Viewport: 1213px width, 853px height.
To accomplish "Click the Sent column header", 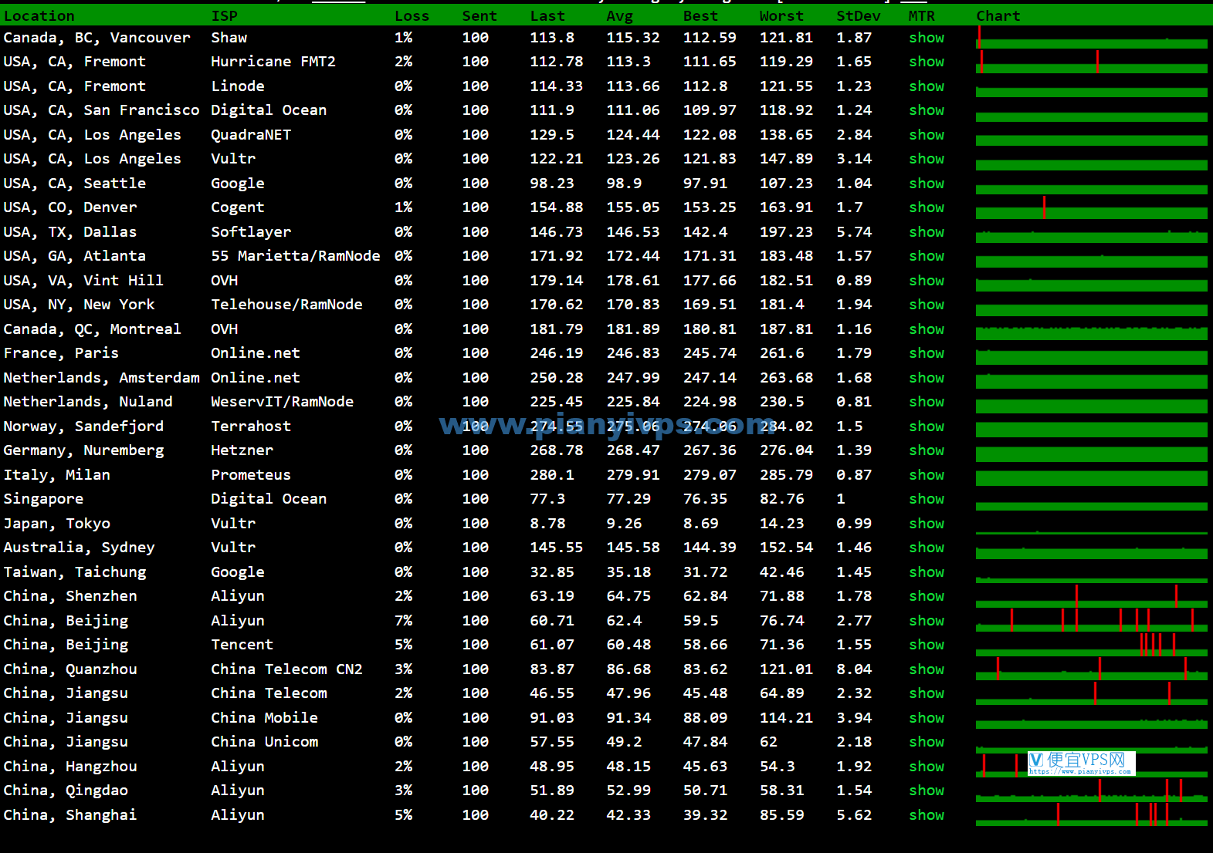I will 479,16.
